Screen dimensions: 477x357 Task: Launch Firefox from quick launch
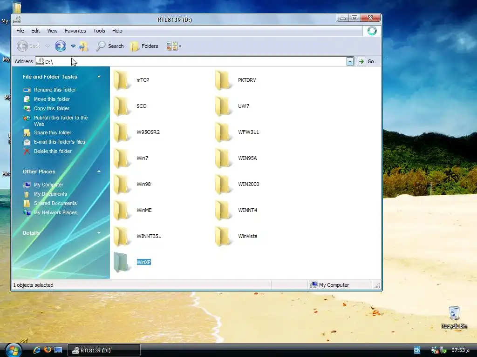48,350
